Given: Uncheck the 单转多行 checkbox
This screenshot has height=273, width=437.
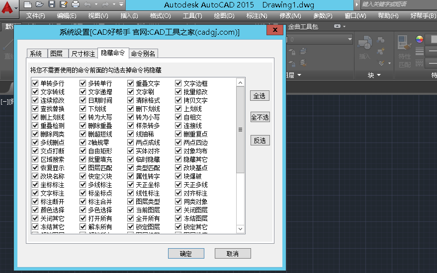Looking at the screenshot, I should coord(35,83).
